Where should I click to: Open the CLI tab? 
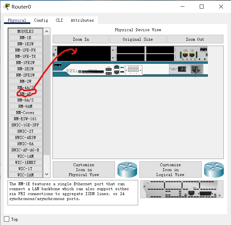click(x=59, y=20)
